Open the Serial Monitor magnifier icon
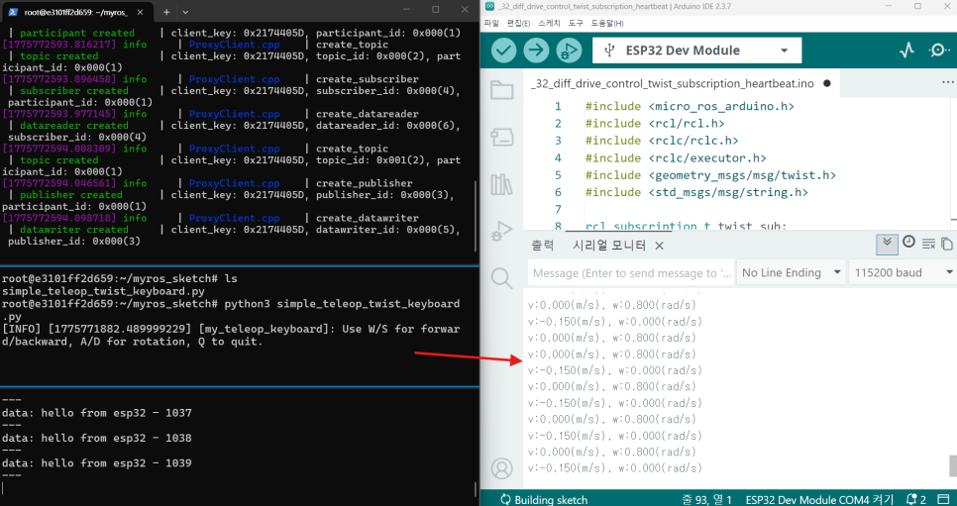 tap(939, 51)
